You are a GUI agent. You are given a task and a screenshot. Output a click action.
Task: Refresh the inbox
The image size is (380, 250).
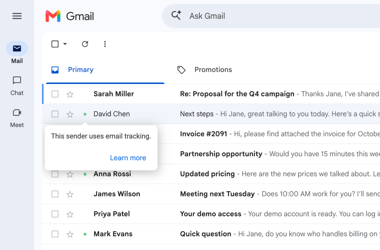(85, 44)
